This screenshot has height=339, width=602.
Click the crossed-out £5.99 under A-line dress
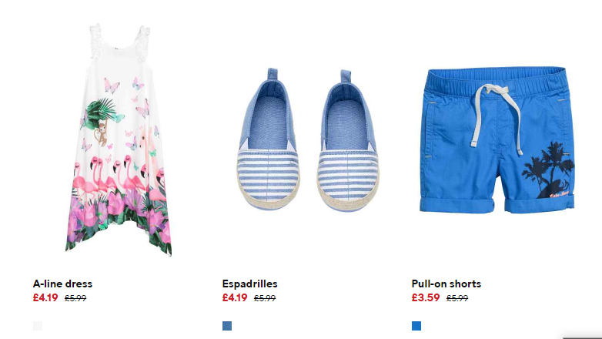[x=75, y=298]
